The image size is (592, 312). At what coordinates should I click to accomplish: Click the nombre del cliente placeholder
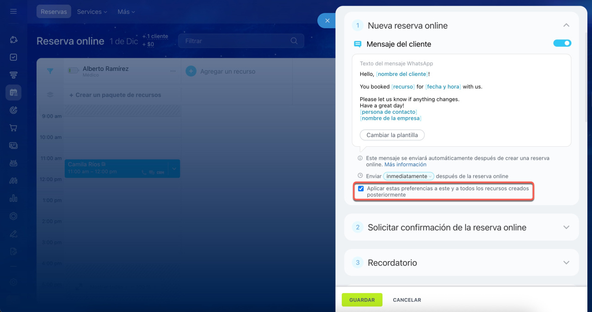coord(402,74)
